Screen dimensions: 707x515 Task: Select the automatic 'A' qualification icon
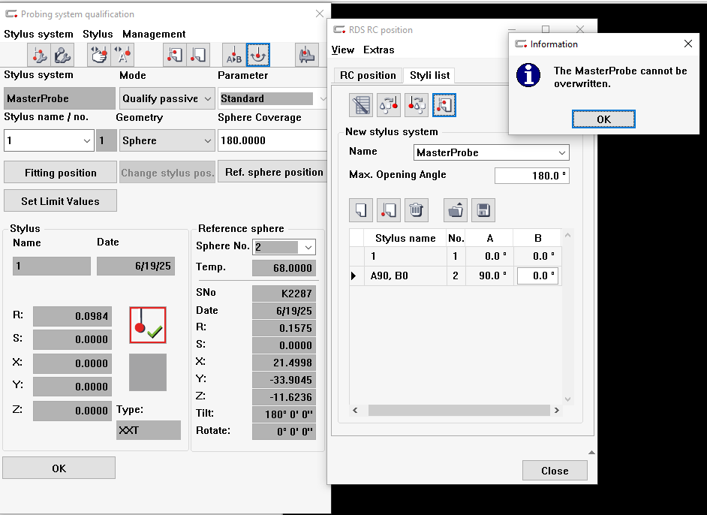[122, 55]
